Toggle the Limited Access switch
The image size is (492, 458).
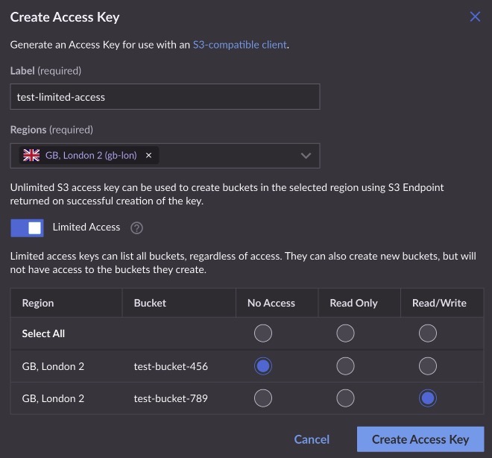(x=28, y=228)
